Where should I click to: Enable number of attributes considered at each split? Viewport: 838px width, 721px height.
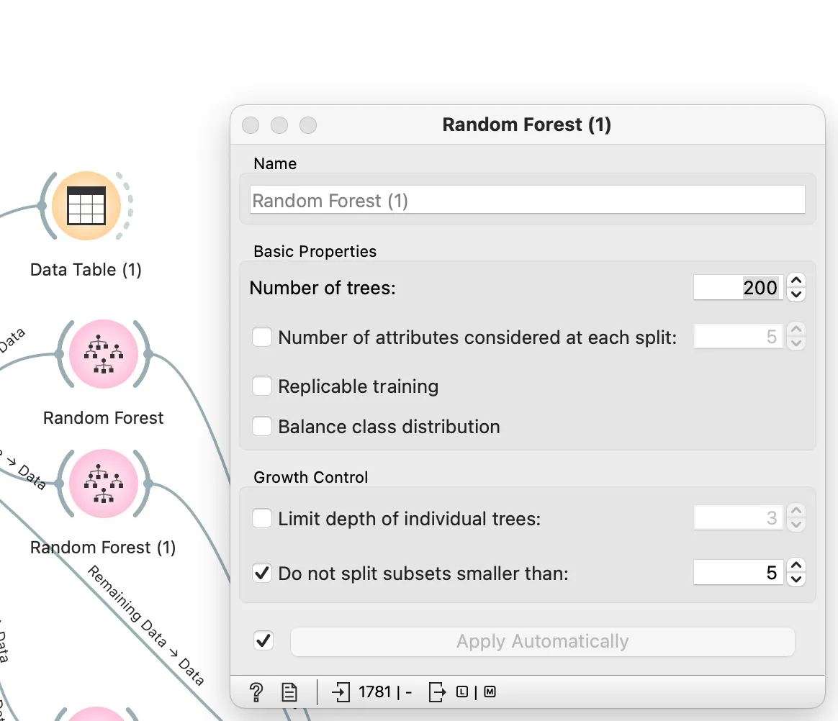click(x=262, y=337)
